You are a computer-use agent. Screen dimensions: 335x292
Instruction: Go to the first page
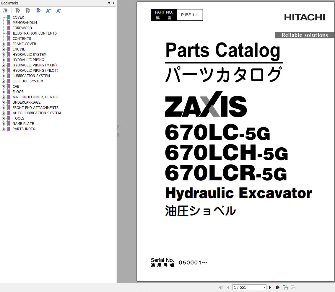[221, 288]
